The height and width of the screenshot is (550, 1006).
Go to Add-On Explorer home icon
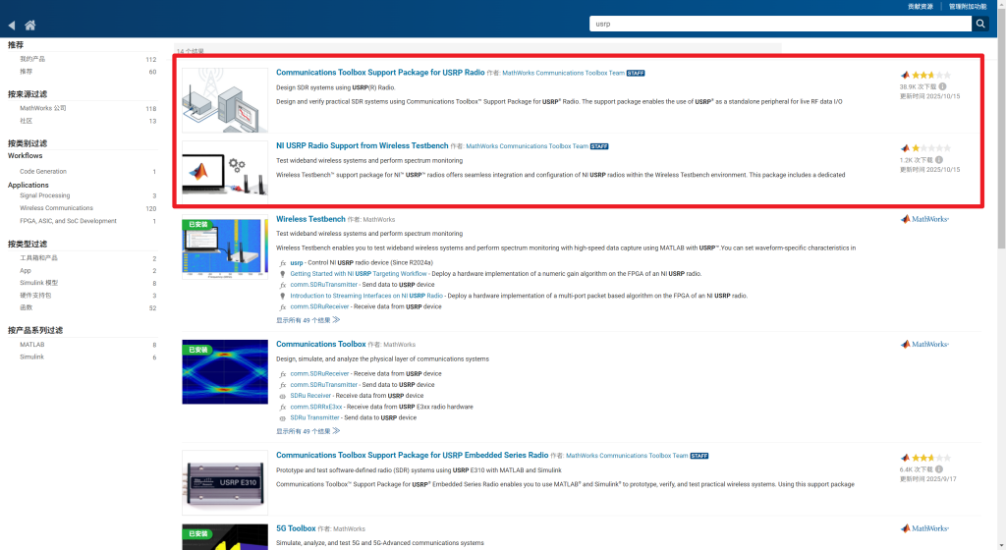point(30,25)
